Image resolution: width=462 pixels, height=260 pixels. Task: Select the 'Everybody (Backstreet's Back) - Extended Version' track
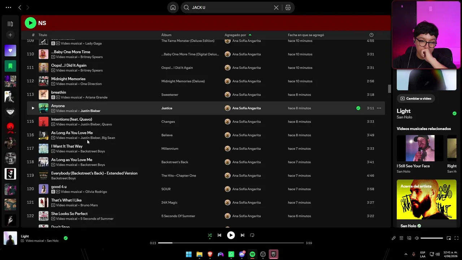tap(94, 173)
